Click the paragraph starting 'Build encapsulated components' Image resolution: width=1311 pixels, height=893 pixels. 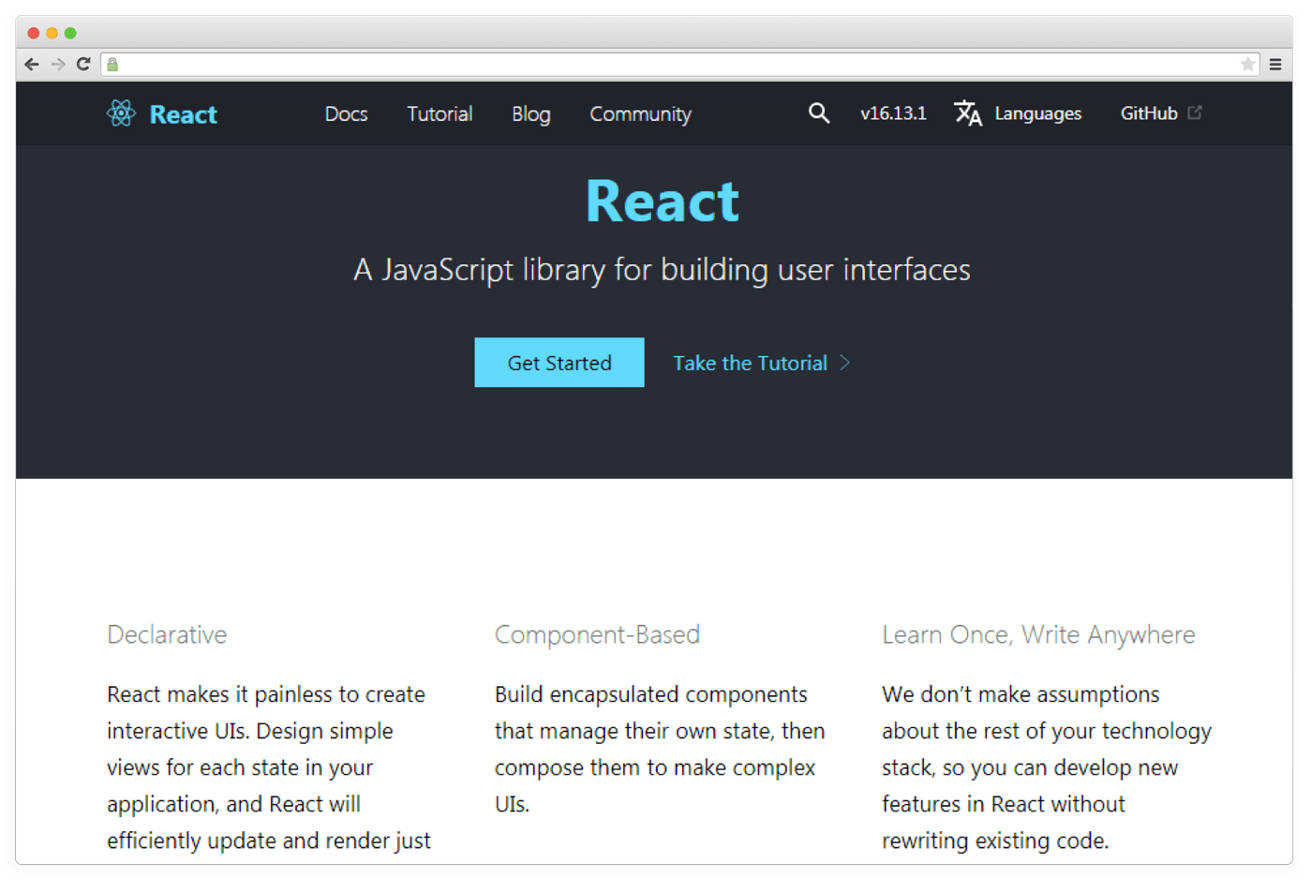[660, 749]
